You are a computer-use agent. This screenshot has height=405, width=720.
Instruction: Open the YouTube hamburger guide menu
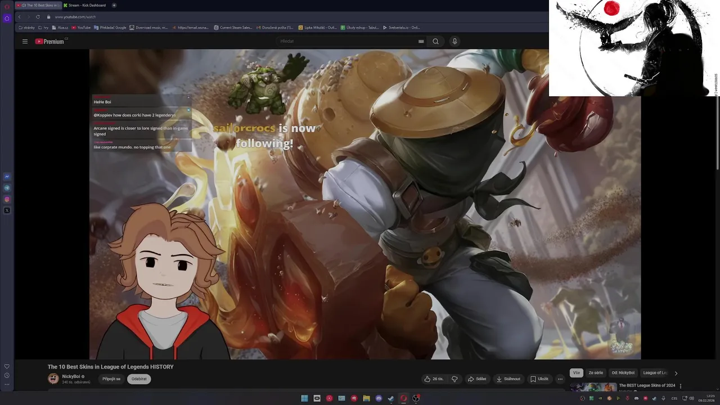25,41
